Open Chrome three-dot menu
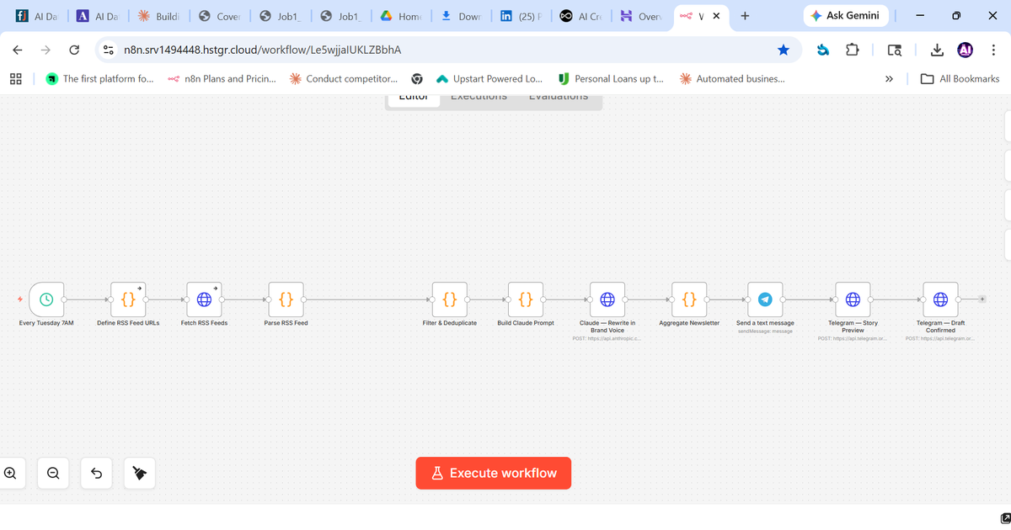1011x530 pixels. (994, 50)
